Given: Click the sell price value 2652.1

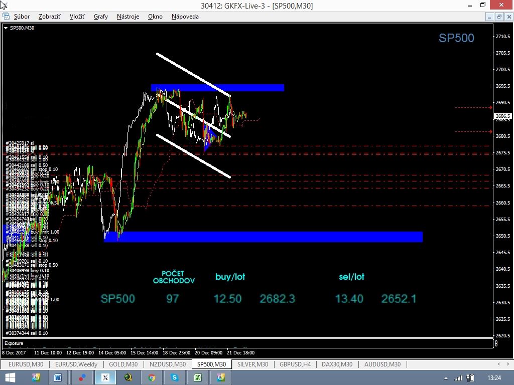Looking at the screenshot, I should tap(399, 299).
